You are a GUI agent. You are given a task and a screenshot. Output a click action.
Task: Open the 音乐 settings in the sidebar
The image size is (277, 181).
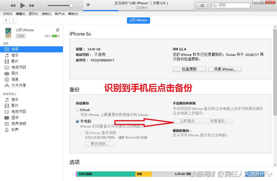click(x=15, y=55)
